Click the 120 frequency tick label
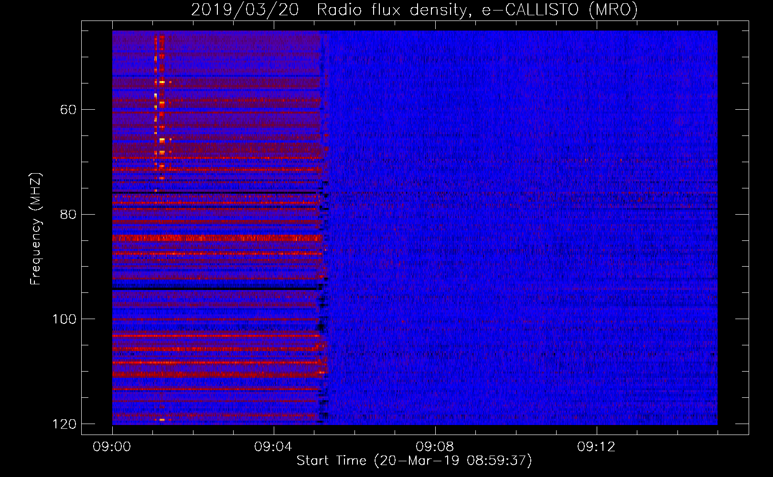This screenshot has height=477, width=773. (64, 424)
